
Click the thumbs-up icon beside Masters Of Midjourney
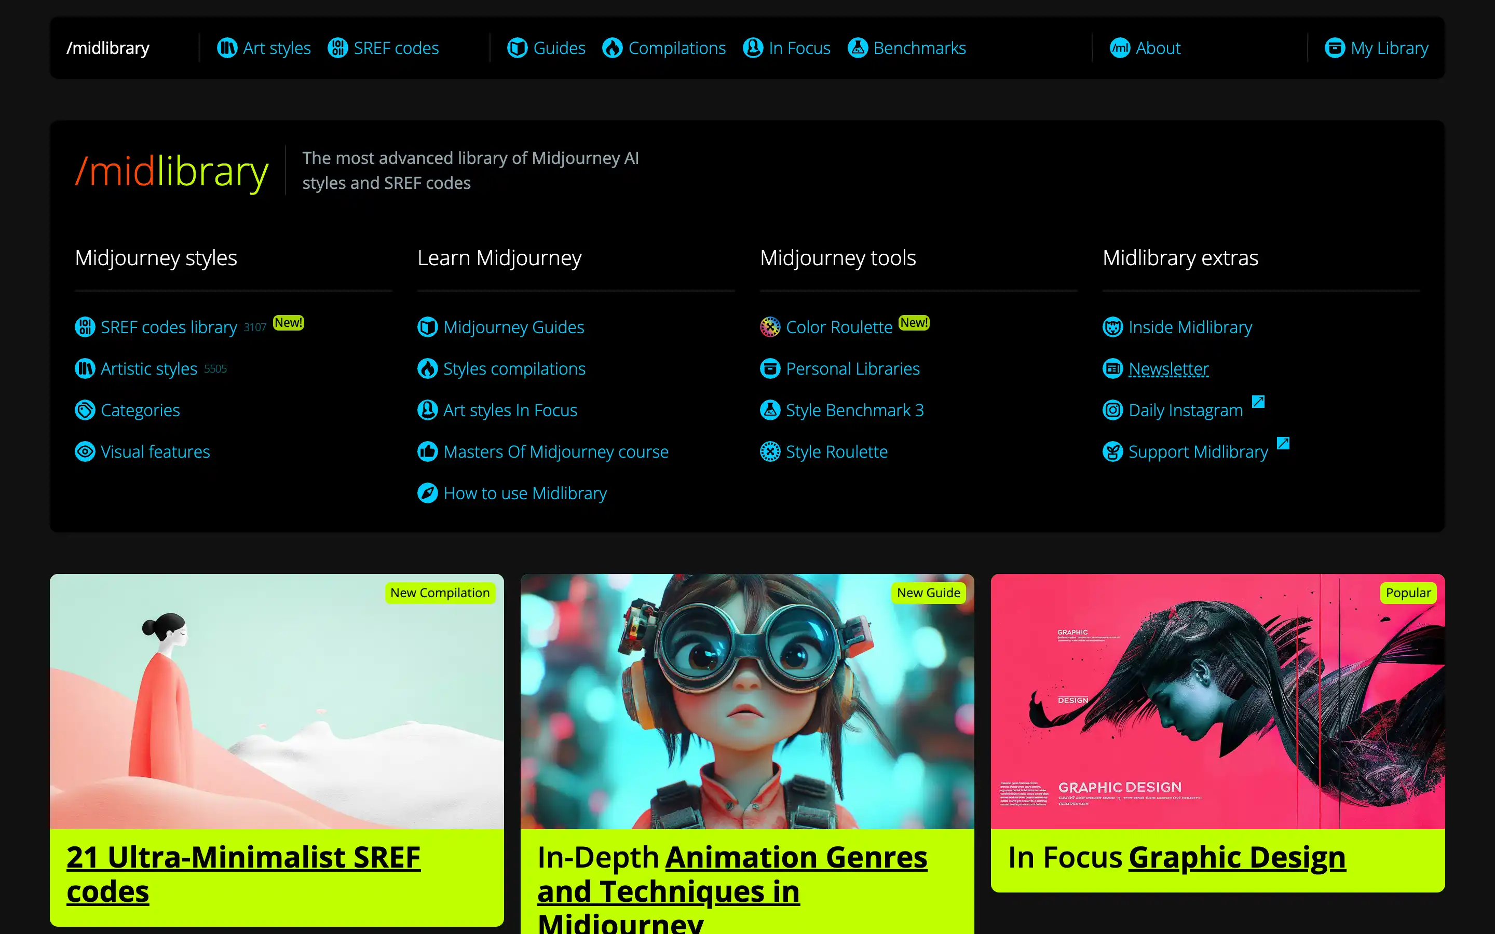click(428, 451)
